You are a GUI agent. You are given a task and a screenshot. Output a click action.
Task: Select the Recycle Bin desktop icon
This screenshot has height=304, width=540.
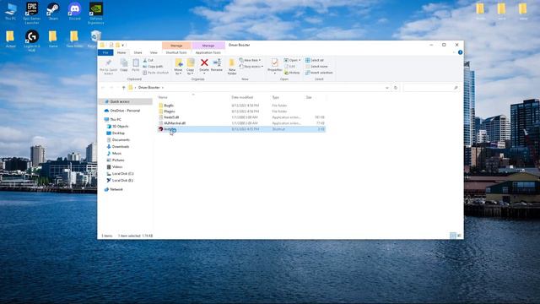click(x=94, y=39)
